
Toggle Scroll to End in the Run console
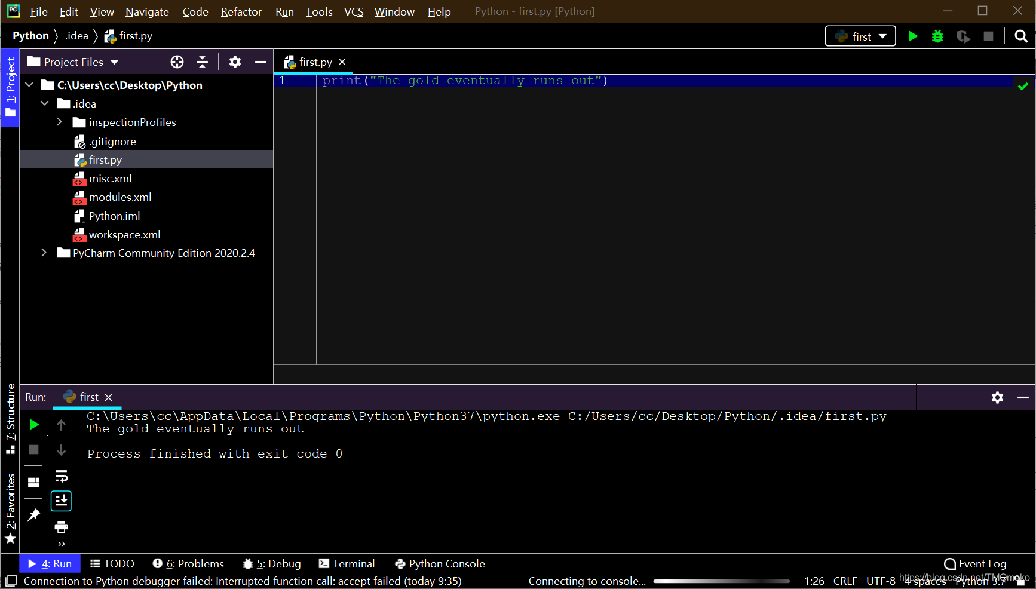pos(61,501)
